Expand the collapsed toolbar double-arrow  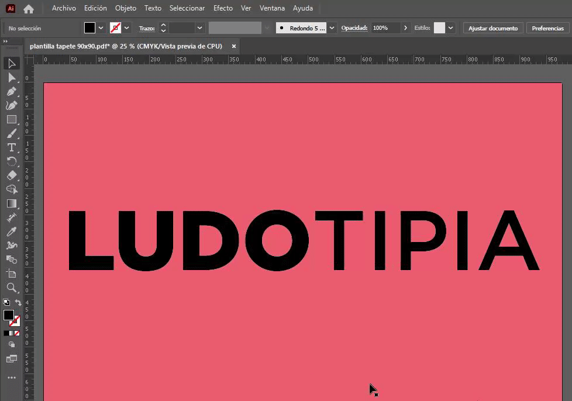pyautogui.click(x=5, y=42)
